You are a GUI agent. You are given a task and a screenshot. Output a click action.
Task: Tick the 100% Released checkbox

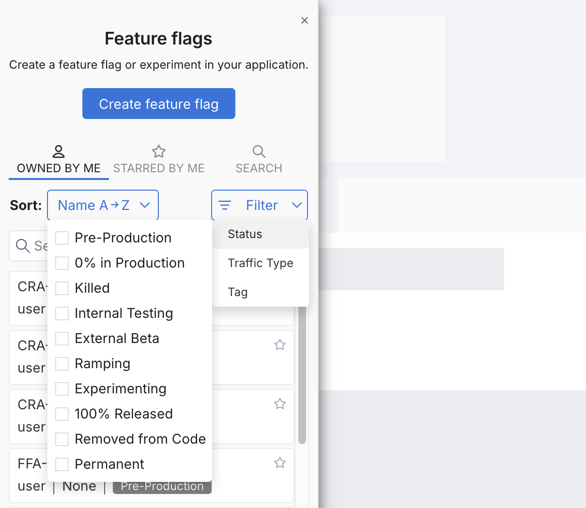click(x=62, y=414)
